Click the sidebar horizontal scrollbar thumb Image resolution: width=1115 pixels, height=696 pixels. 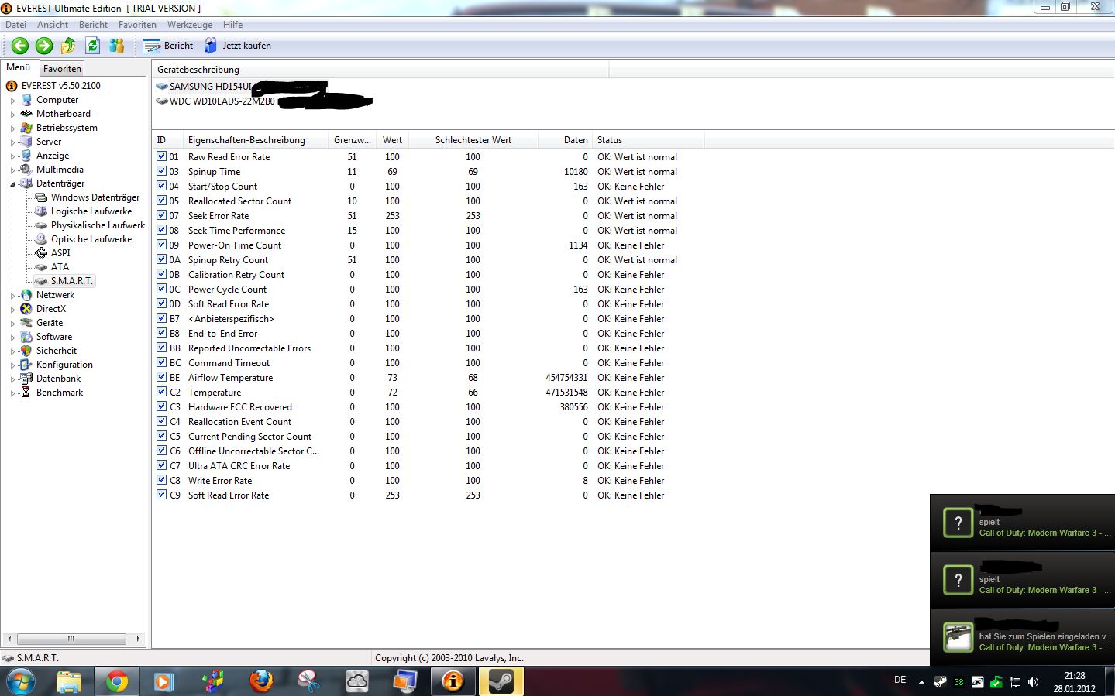click(x=71, y=639)
